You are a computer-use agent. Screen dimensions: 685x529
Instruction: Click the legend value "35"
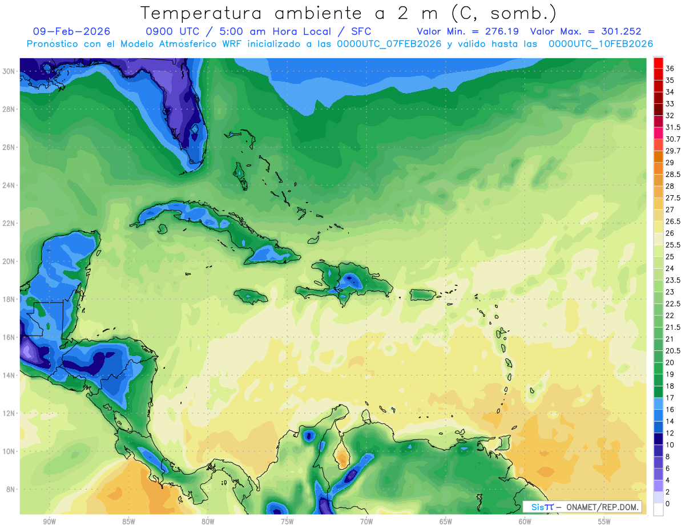[670, 80]
